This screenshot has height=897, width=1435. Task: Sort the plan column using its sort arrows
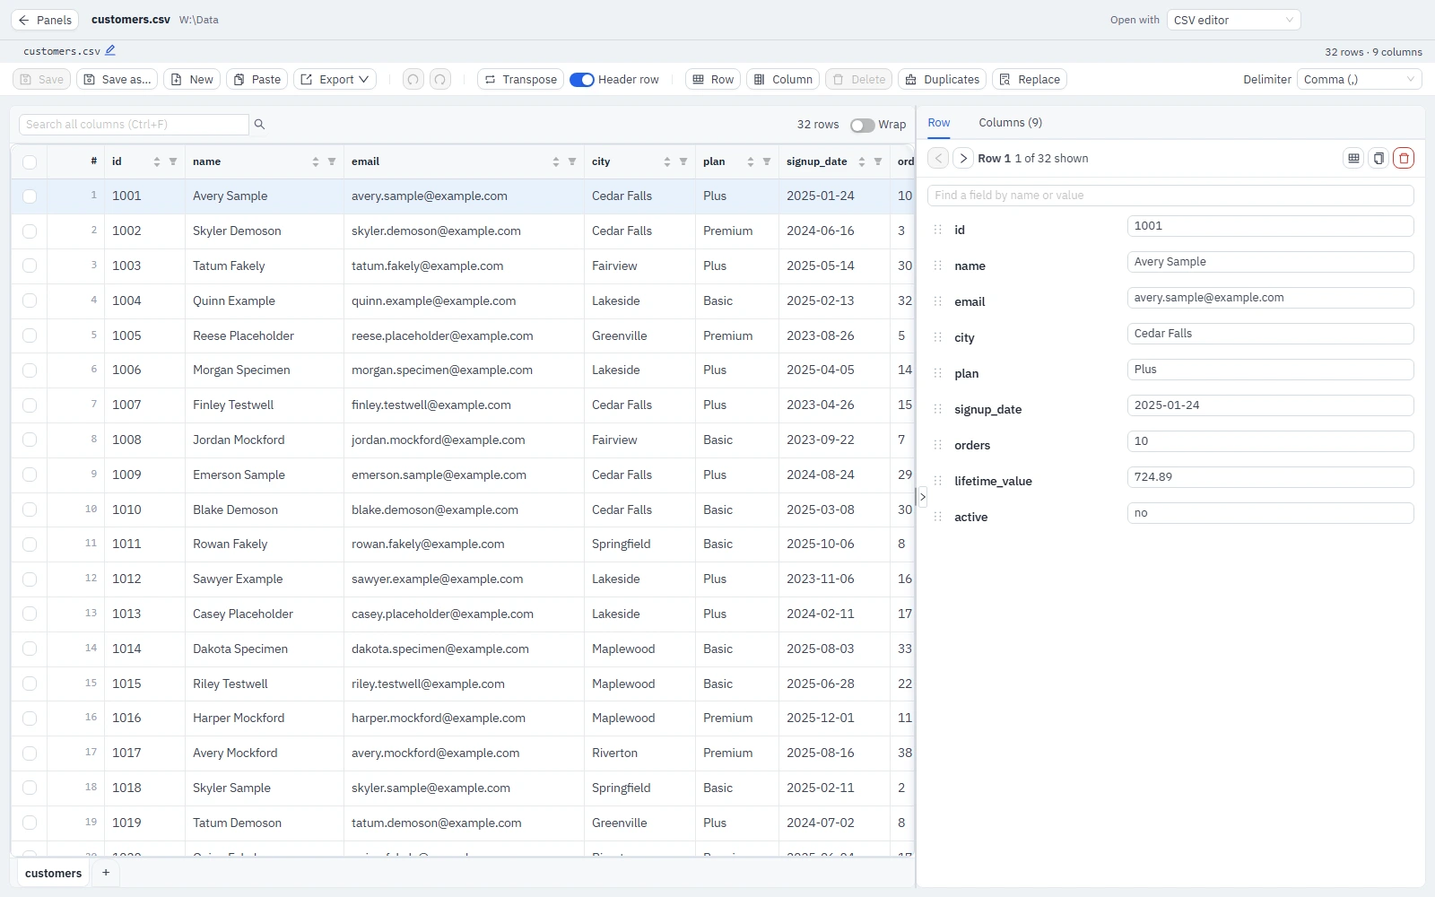pos(751,161)
